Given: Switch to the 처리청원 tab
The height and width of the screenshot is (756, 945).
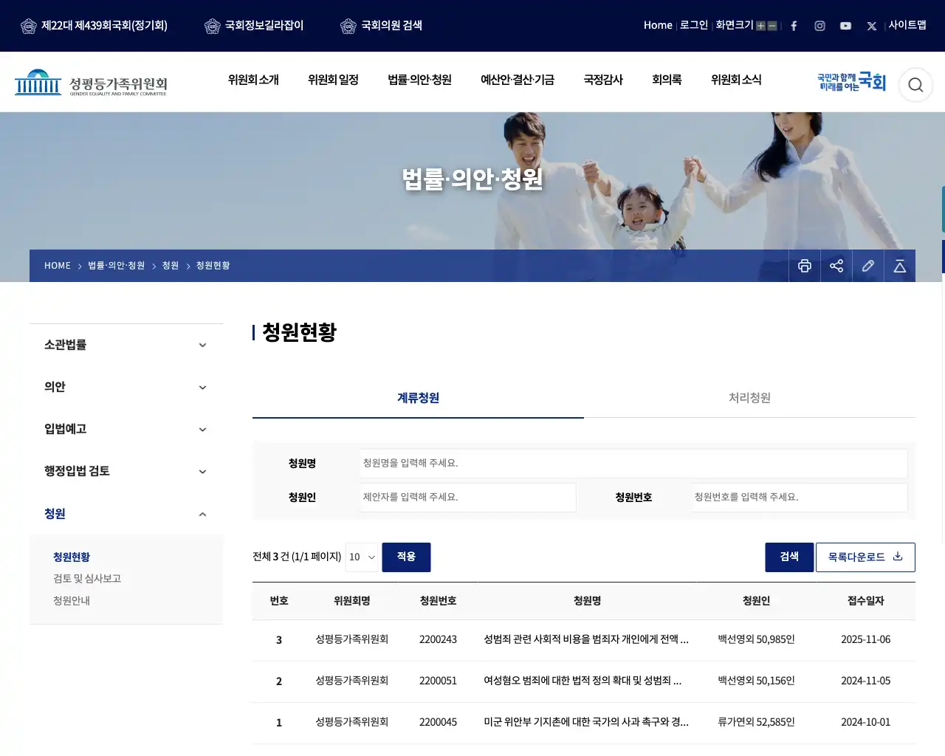Looking at the screenshot, I should [749, 398].
